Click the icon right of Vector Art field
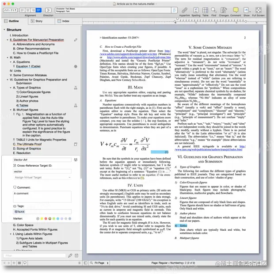Screen dimensions: 274x274 tap(76, 160)
